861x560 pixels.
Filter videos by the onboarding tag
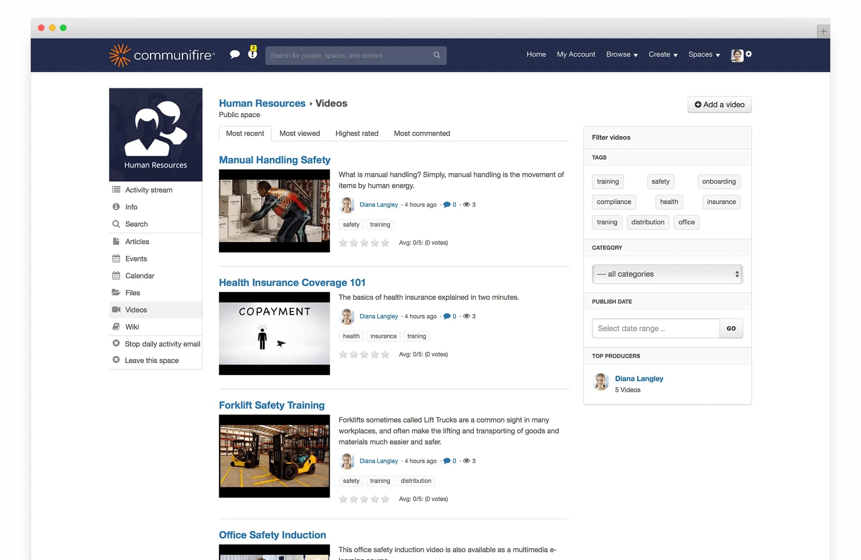[x=719, y=181]
